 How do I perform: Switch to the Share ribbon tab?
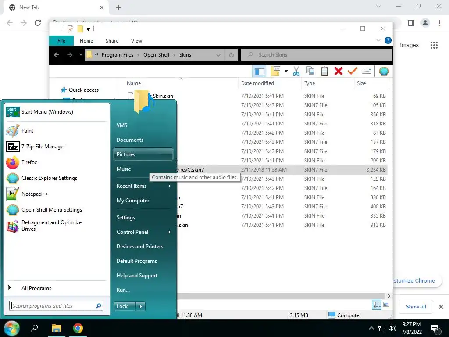coord(112,41)
